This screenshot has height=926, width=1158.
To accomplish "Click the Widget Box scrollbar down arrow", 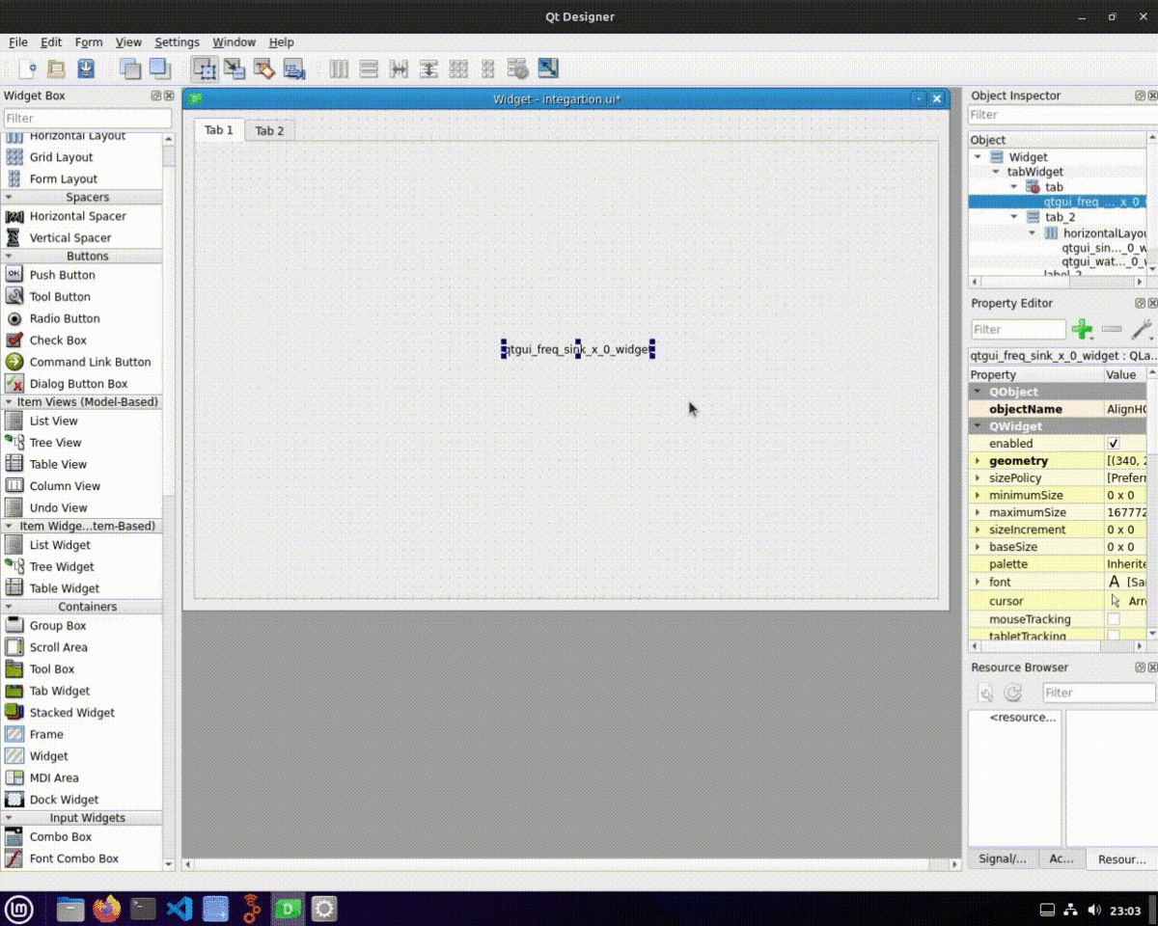I will point(168,863).
